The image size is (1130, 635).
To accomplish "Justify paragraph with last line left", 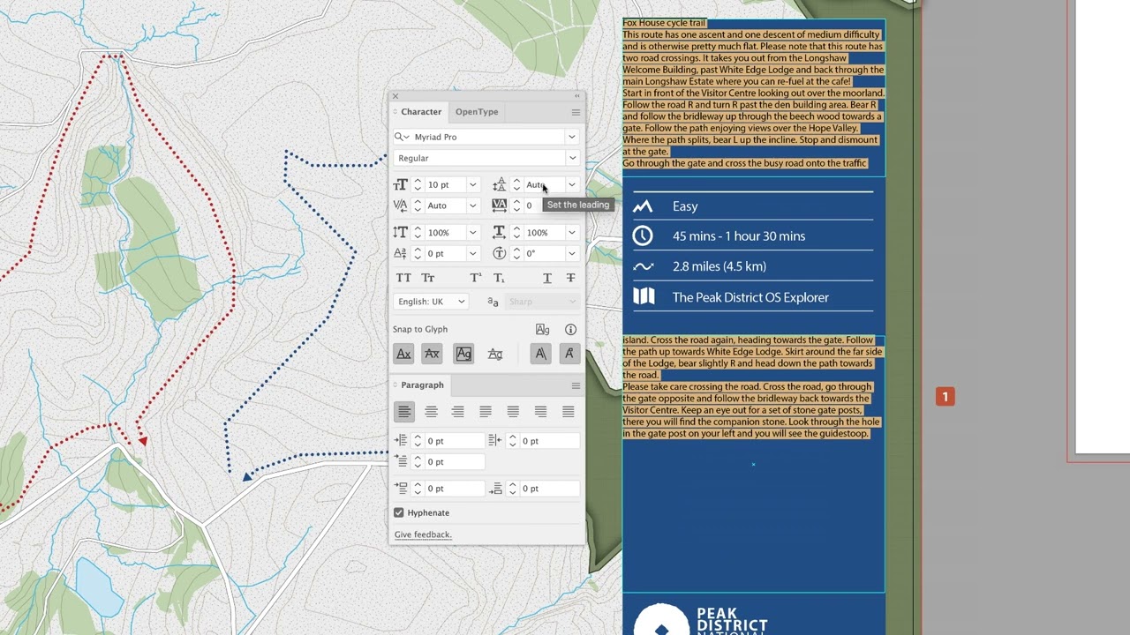I will click(486, 412).
